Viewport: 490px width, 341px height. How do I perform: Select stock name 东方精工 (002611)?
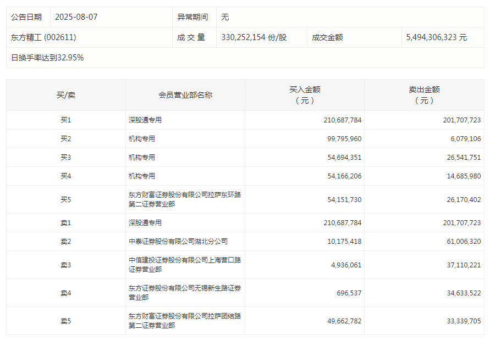pyautogui.click(x=43, y=37)
